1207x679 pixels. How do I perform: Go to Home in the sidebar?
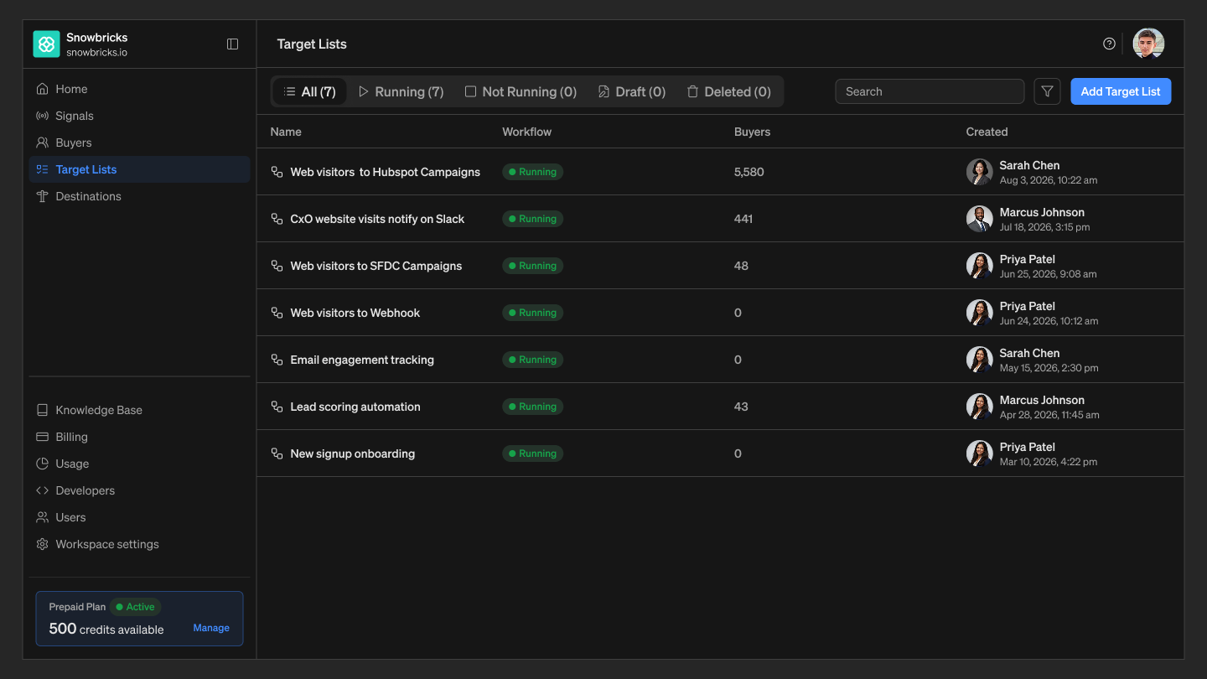pyautogui.click(x=139, y=89)
